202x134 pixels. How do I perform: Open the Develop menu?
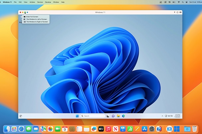48,2
